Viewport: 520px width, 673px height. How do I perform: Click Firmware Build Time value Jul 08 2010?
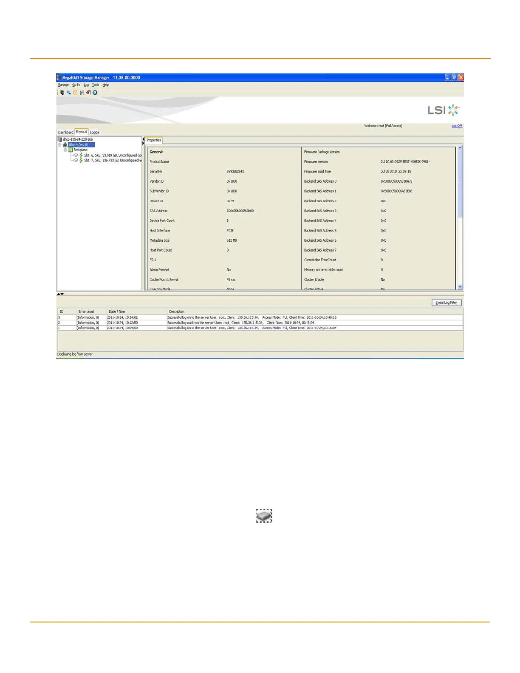396,172
